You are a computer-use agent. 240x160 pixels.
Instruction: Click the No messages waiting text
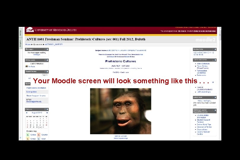[37, 52]
